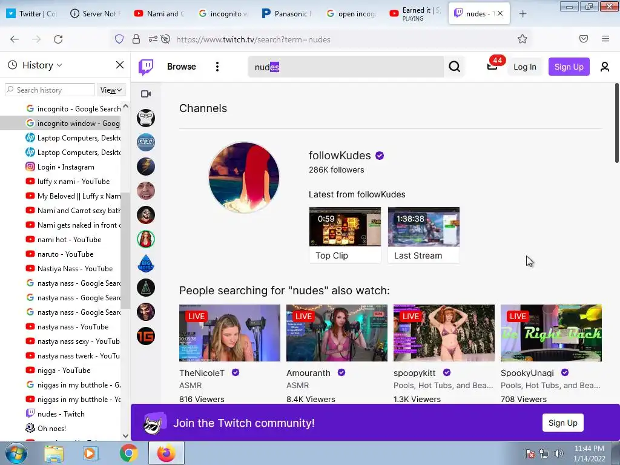620x465 pixels.
Task: Open the Firefox hamburger application menu
Action: pyautogui.click(x=605, y=39)
